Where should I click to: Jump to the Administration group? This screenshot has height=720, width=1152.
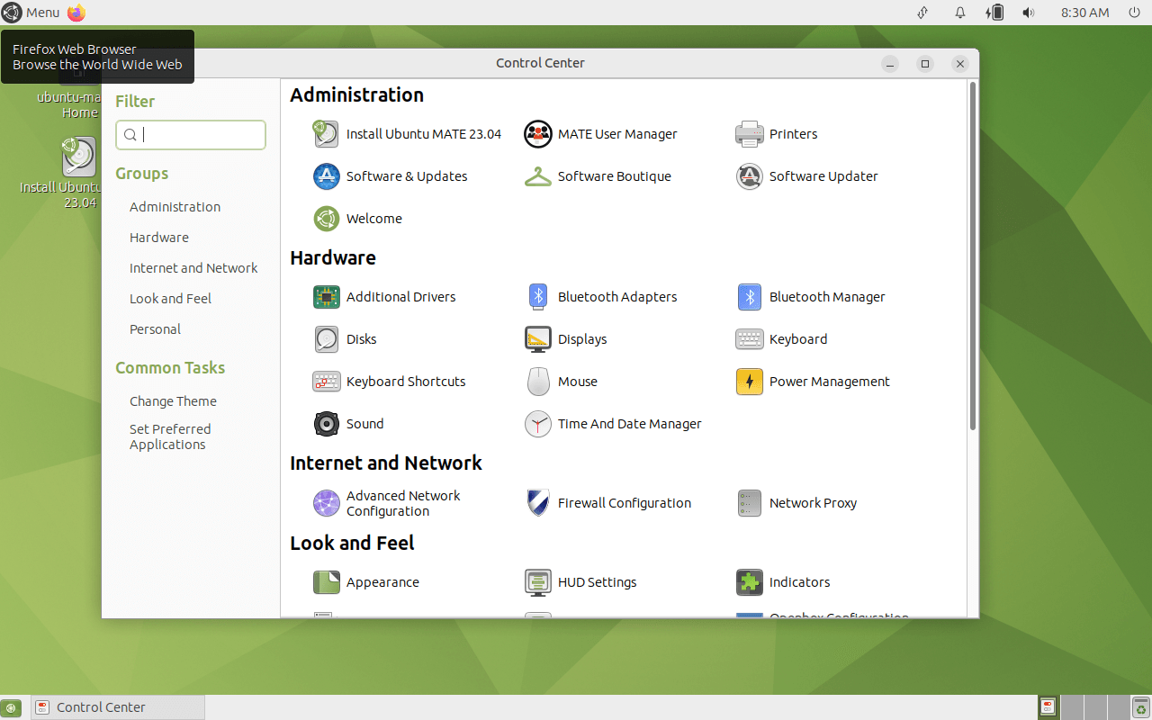[175, 207]
